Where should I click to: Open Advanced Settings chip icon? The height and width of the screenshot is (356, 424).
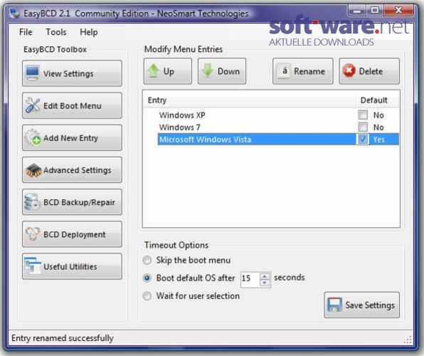(x=33, y=170)
